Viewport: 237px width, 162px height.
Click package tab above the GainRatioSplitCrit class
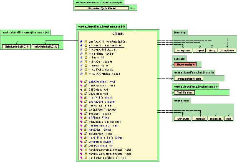point(25,33)
